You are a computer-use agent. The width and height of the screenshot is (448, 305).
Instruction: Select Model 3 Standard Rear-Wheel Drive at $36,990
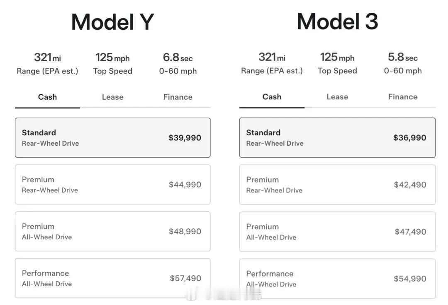(x=337, y=138)
